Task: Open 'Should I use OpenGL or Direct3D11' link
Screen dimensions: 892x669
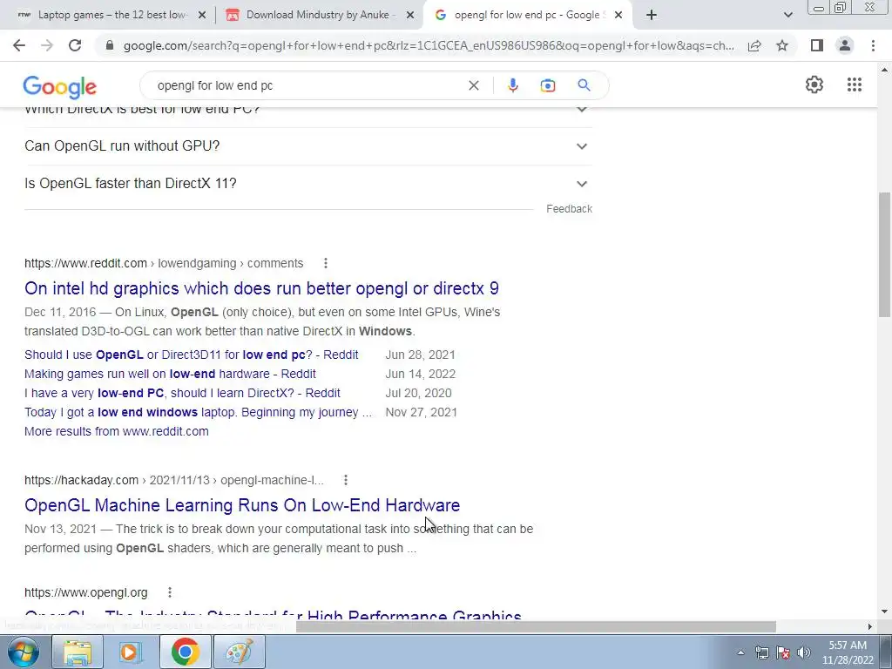Action: pyautogui.click(x=191, y=355)
